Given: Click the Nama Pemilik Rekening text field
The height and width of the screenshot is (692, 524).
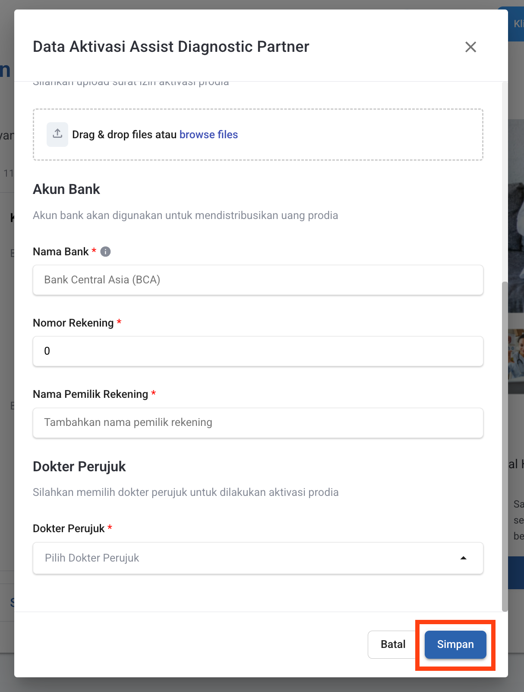Looking at the screenshot, I should pyautogui.click(x=258, y=423).
